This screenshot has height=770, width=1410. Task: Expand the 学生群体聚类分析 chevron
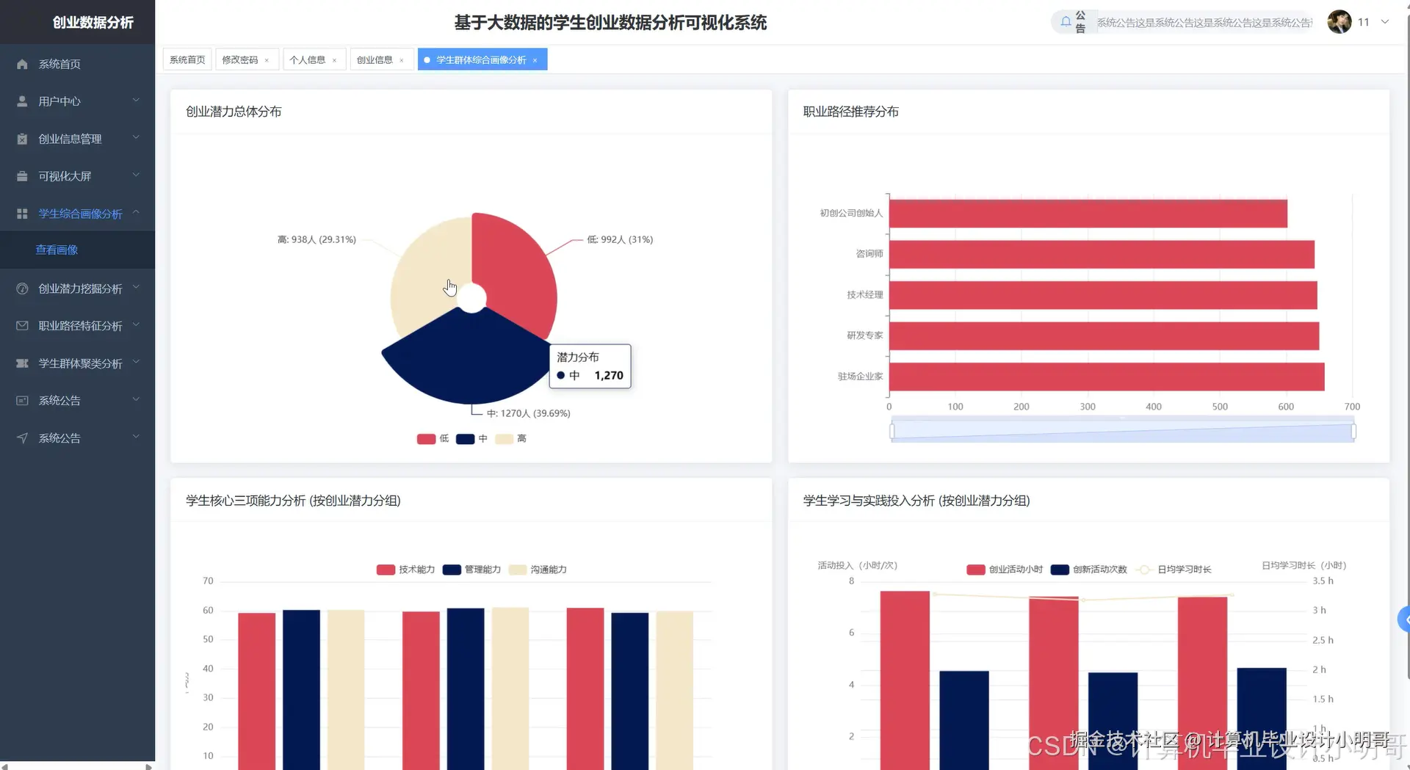pyautogui.click(x=136, y=362)
